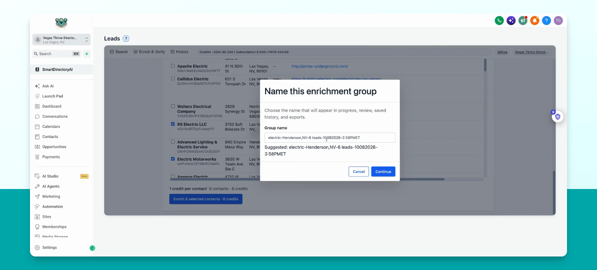
Task: Open Ask AI in the sidebar
Action: click(48, 86)
